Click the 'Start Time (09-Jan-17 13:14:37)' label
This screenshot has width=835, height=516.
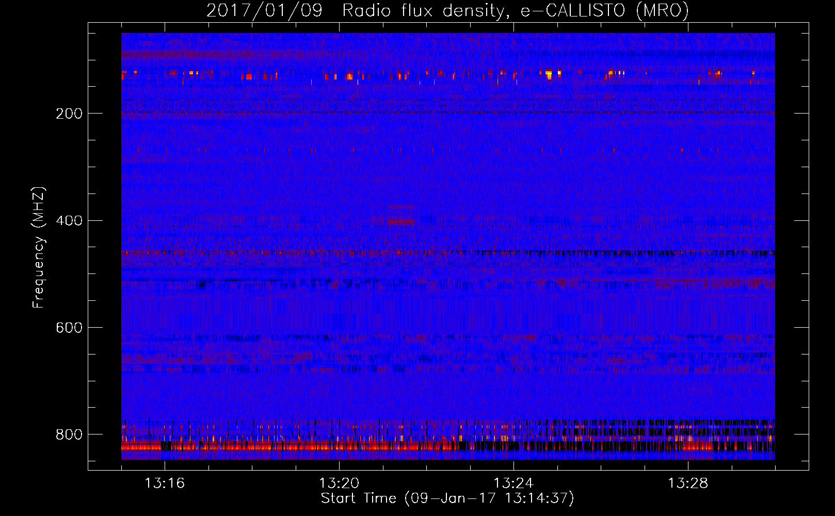[447, 498]
